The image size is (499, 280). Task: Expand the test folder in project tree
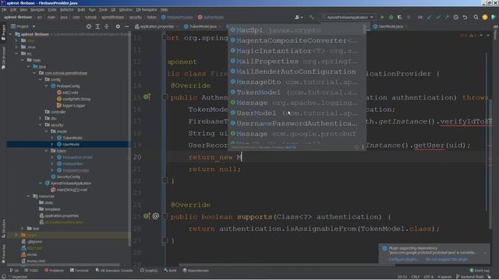pos(23,229)
